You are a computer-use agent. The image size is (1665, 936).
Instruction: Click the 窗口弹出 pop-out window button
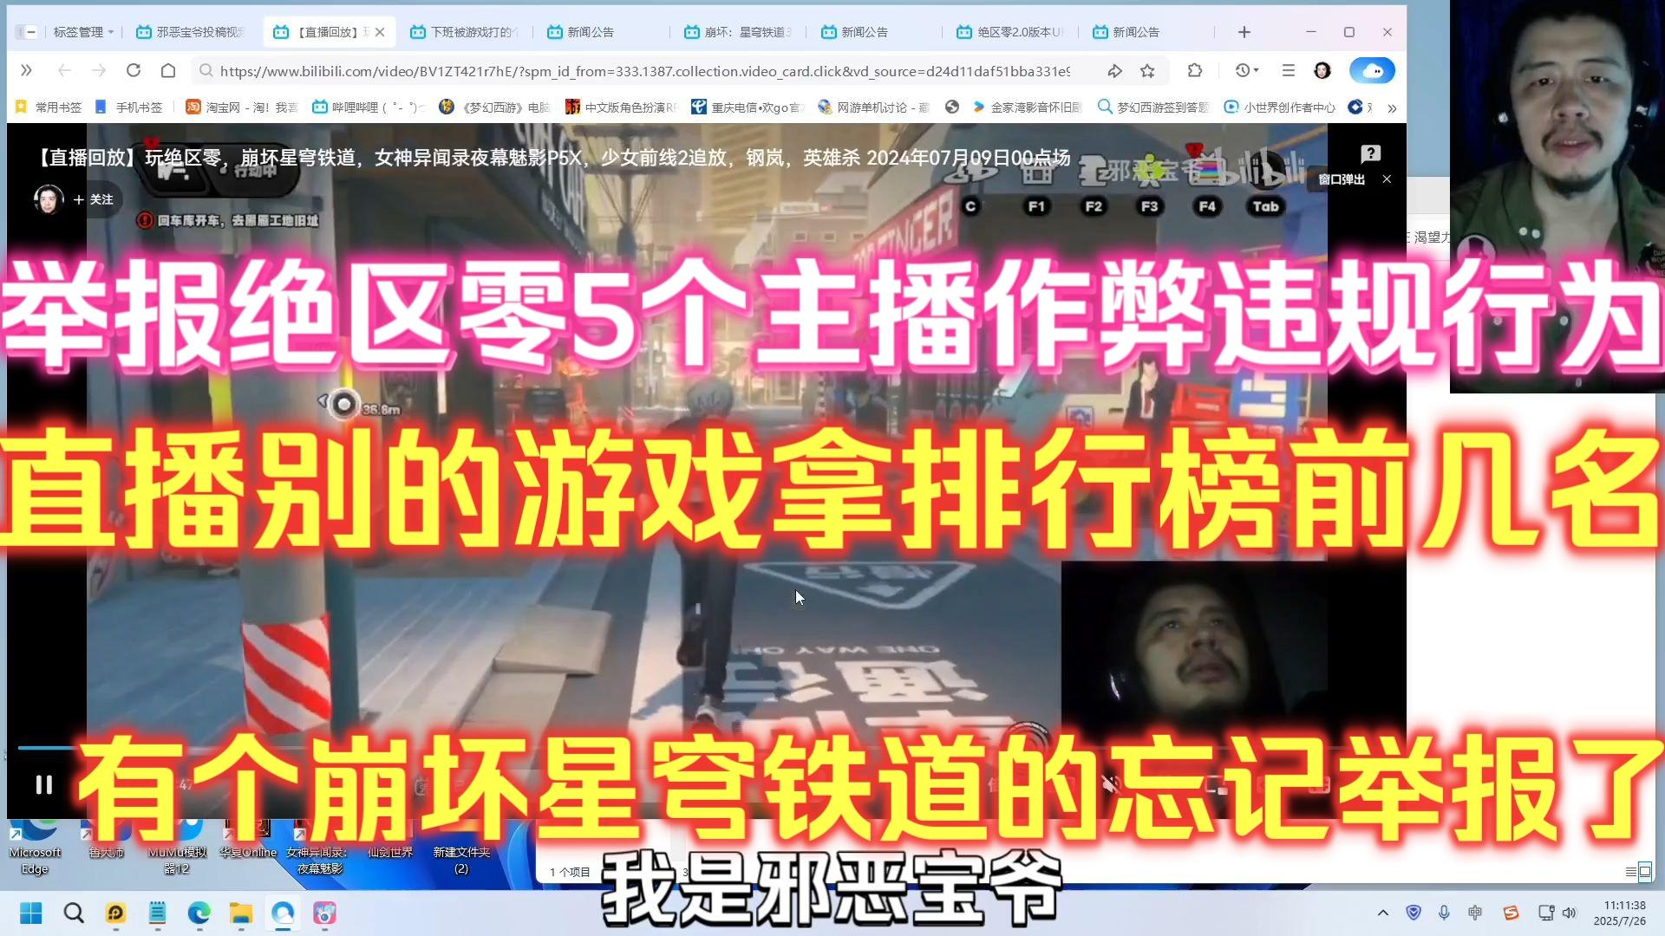[1342, 179]
